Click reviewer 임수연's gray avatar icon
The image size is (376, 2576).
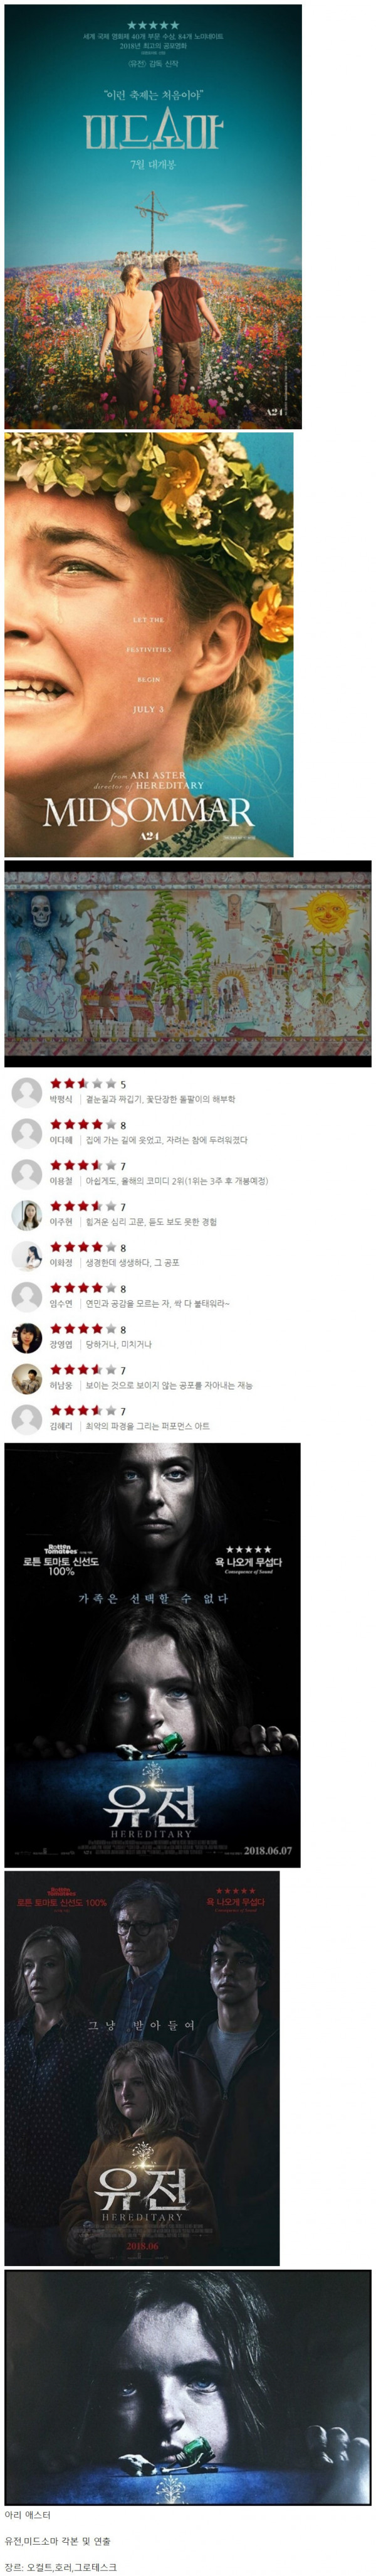pyautogui.click(x=26, y=1297)
